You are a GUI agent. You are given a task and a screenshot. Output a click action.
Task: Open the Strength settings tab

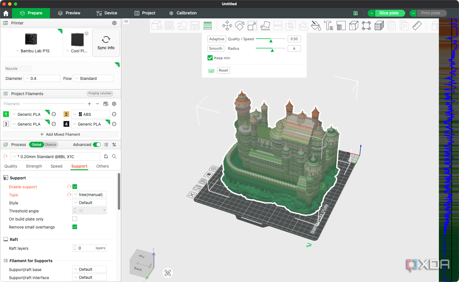click(34, 166)
